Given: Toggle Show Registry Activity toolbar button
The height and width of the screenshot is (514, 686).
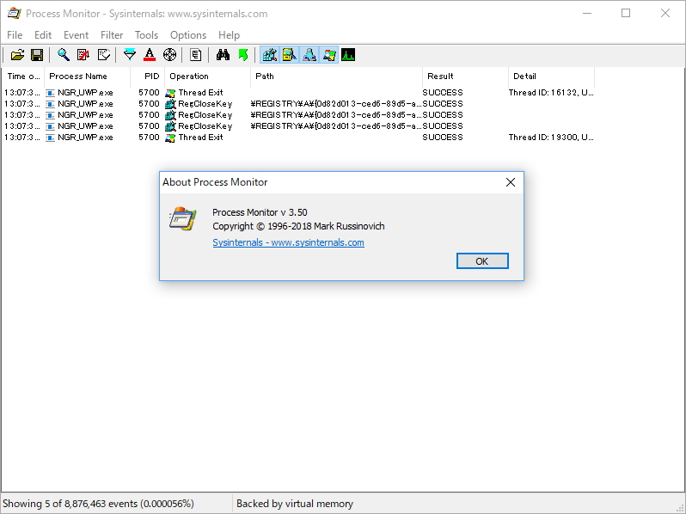Looking at the screenshot, I should tap(270, 55).
